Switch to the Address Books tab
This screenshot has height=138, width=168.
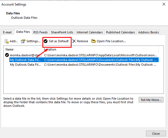pyautogui.click(x=148, y=32)
